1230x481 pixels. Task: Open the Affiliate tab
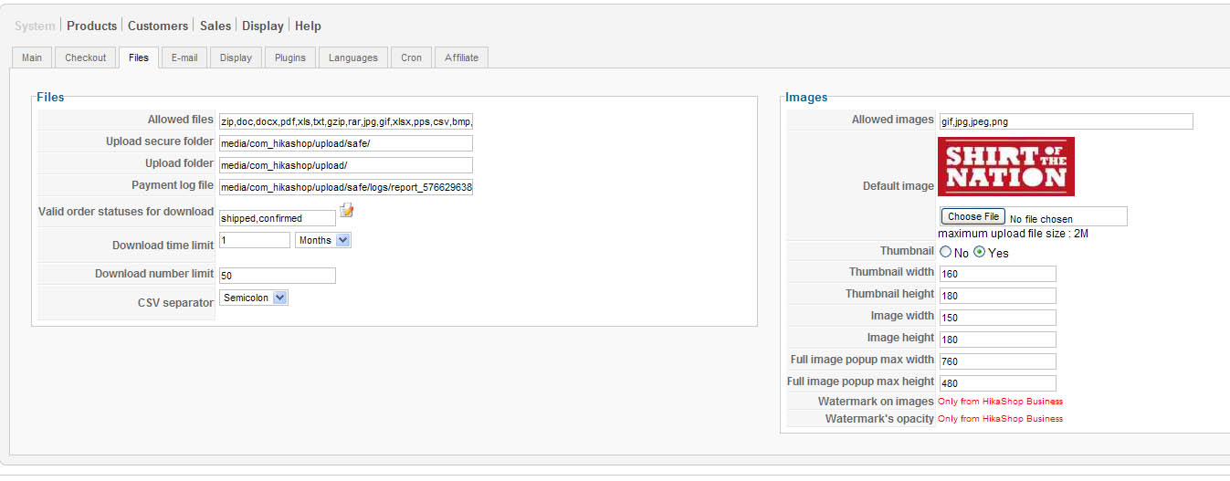[x=461, y=58]
